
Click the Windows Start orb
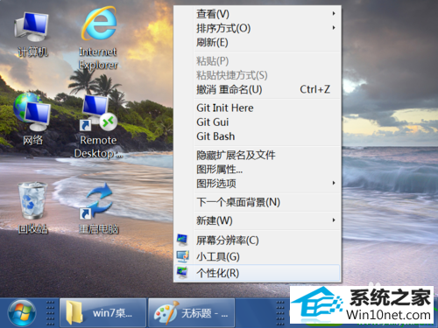(x=22, y=313)
